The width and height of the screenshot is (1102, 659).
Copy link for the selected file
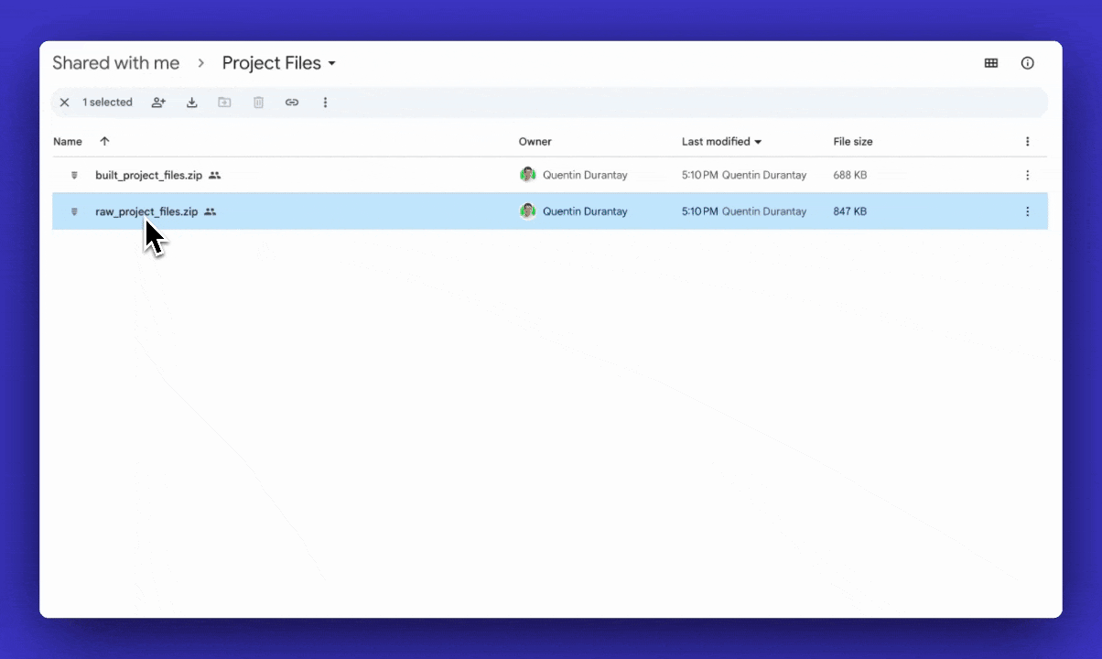(292, 103)
